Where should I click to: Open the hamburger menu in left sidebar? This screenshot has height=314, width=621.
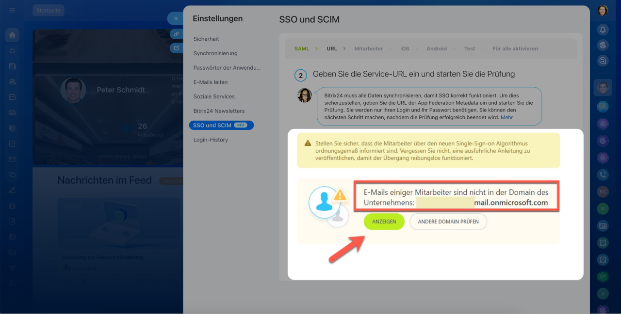pyautogui.click(x=12, y=10)
